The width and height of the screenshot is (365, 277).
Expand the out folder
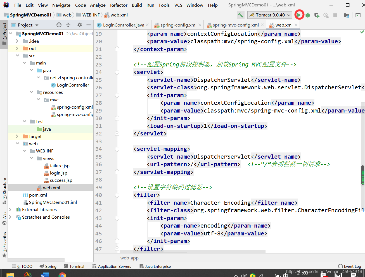17,48
